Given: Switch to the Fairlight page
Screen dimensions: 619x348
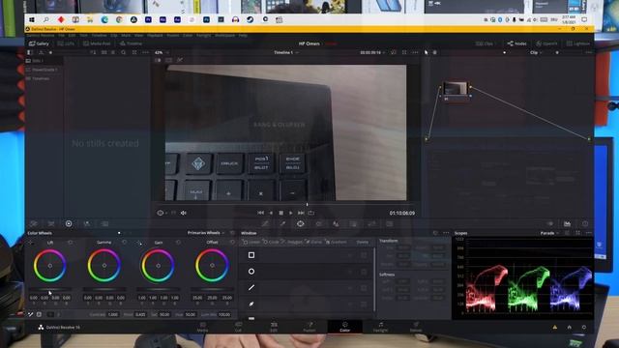Looking at the screenshot, I should [x=380, y=327].
